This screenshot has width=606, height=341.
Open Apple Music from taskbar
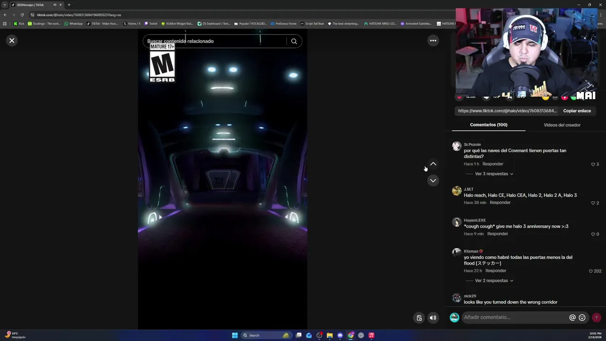point(371,335)
